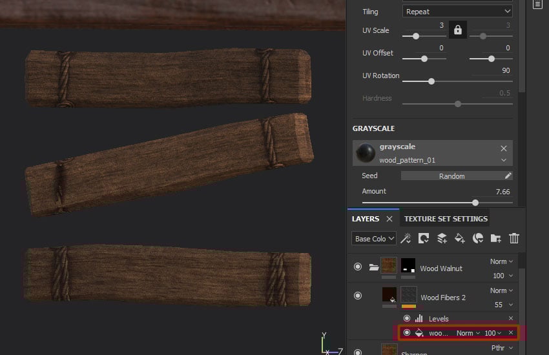This screenshot has width=549, height=355.
Task: Click the UV Scale lock icon
Action: (x=457, y=30)
